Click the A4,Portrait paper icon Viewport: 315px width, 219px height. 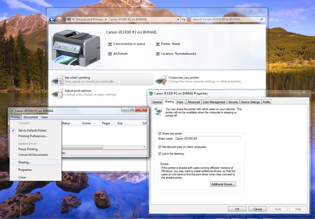tap(110, 54)
